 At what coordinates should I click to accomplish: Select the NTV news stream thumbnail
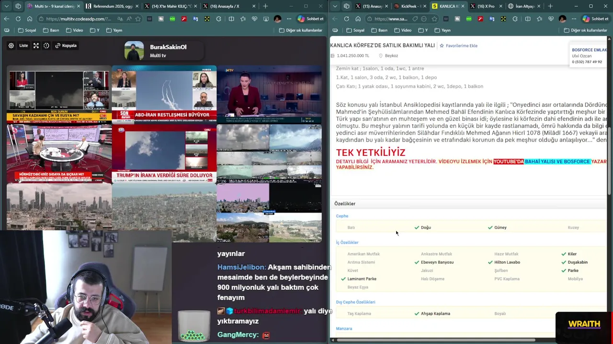tap(269, 95)
